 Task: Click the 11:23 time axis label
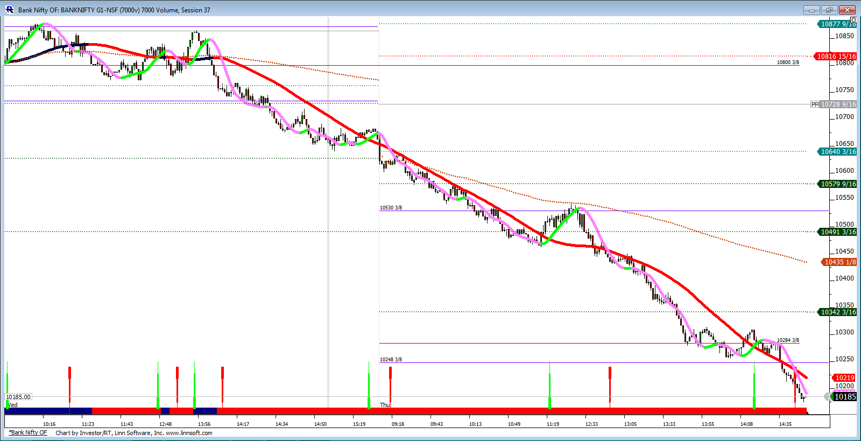88,424
